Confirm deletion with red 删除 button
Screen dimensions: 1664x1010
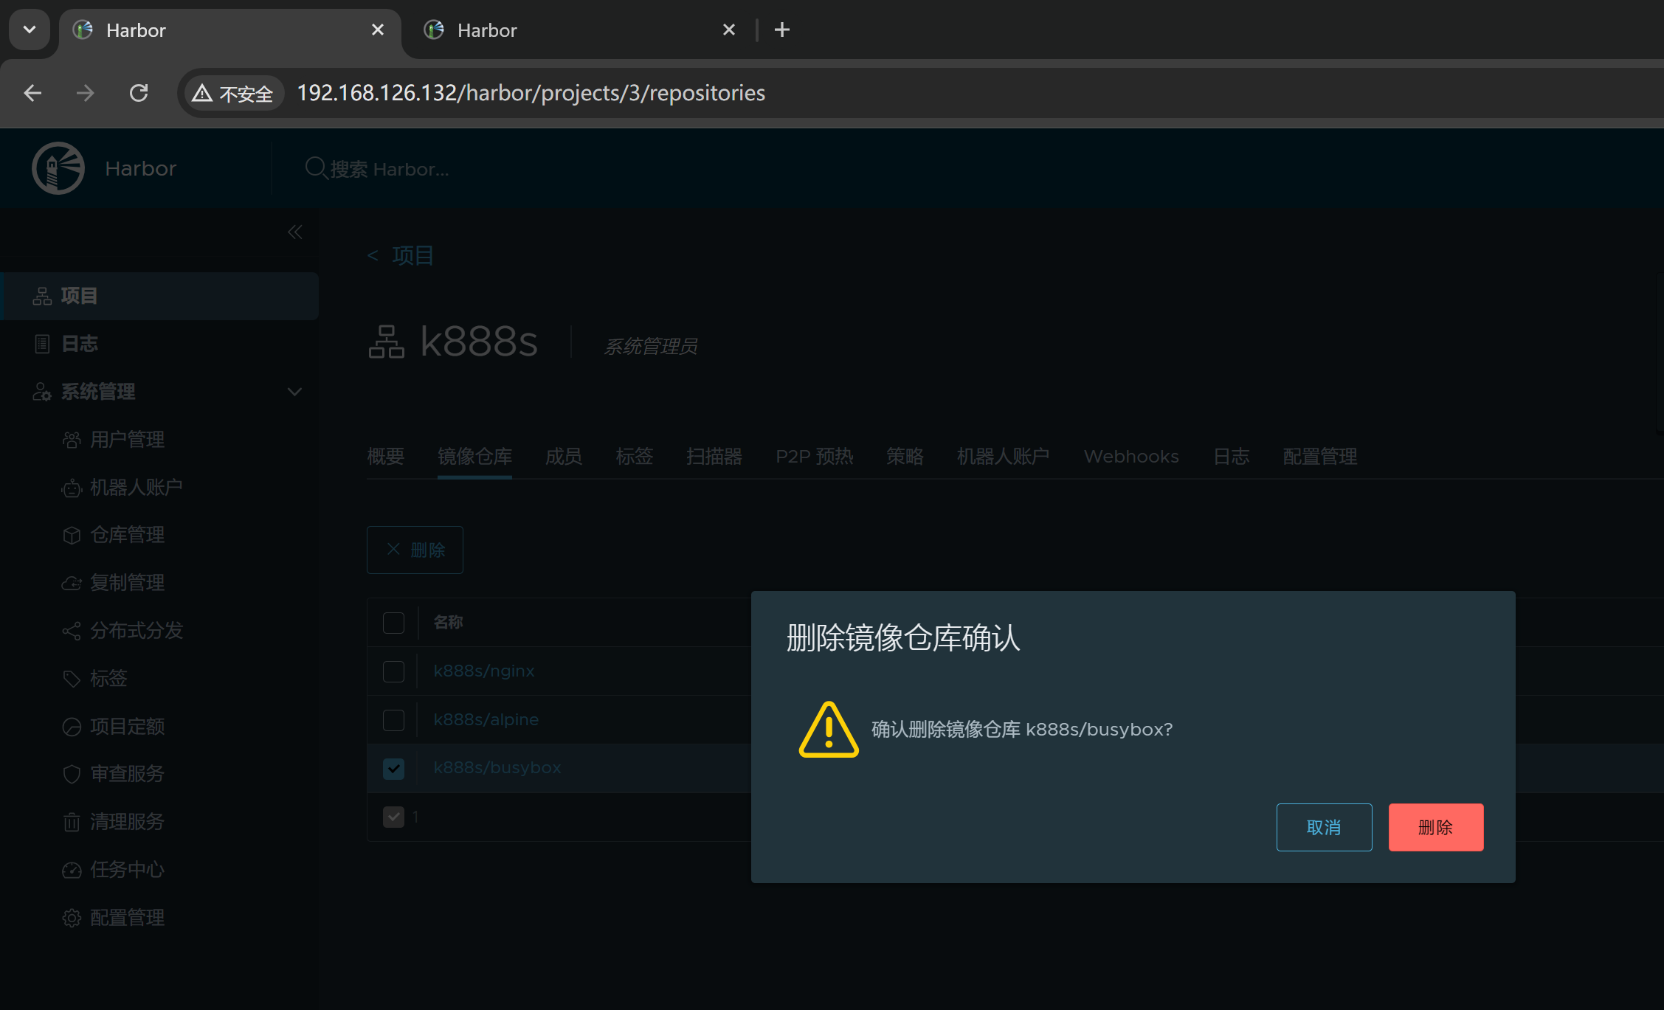point(1435,827)
